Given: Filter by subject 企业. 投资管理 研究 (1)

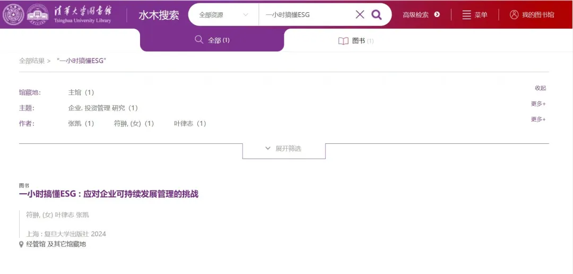Looking at the screenshot, I should (x=103, y=108).
